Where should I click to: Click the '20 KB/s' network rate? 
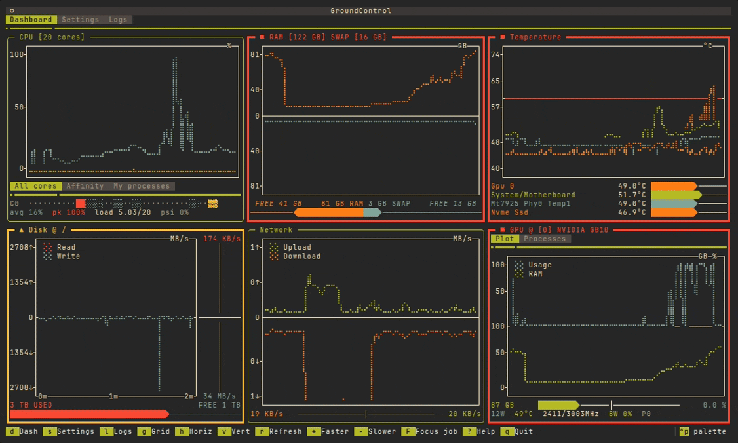(465, 414)
